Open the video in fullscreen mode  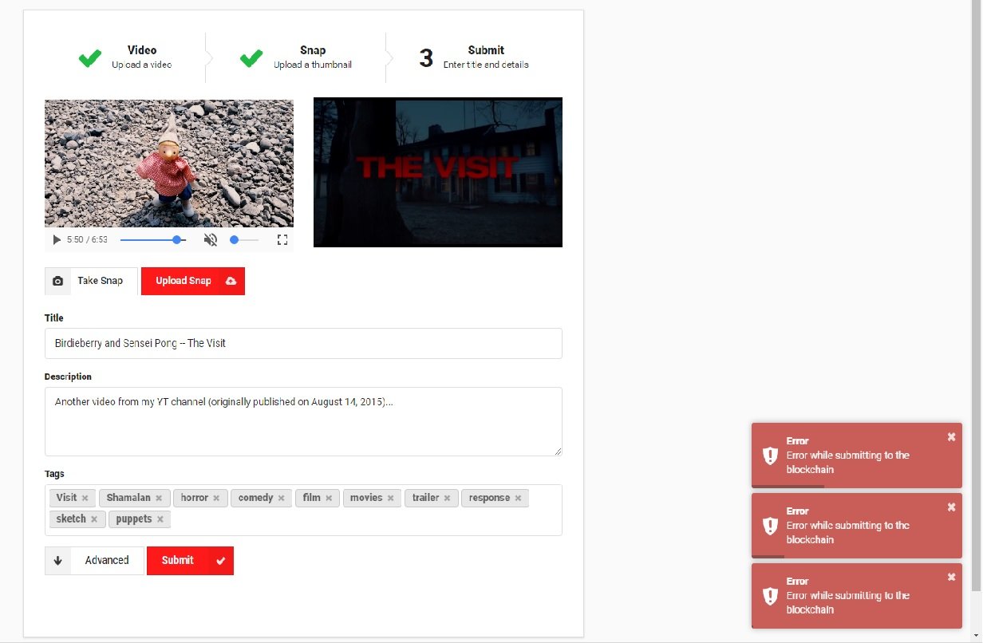tap(282, 239)
